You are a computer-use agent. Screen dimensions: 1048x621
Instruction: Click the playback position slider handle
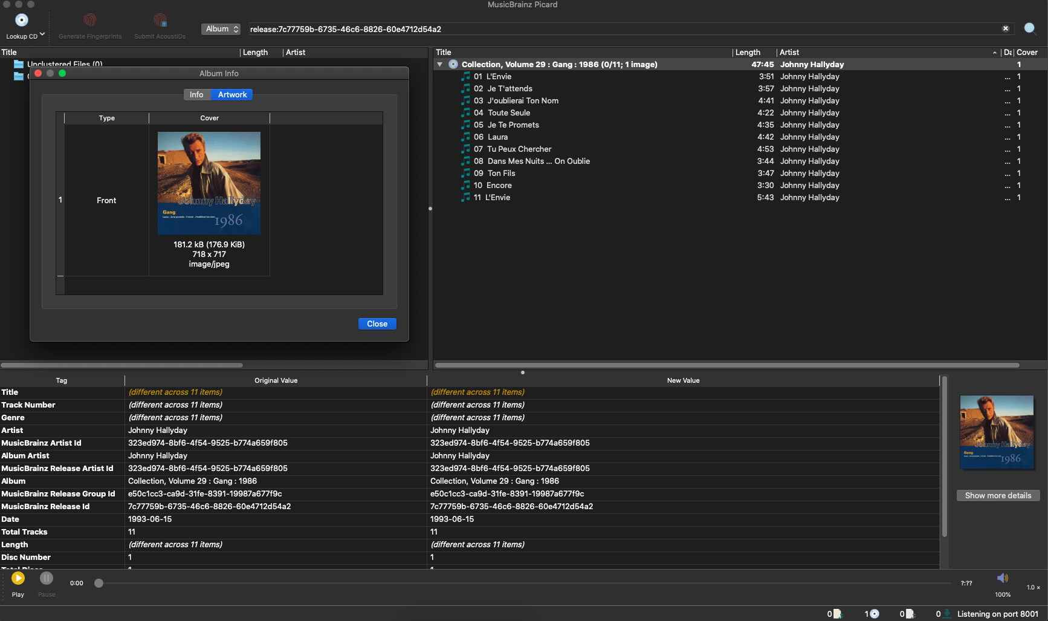[99, 584]
